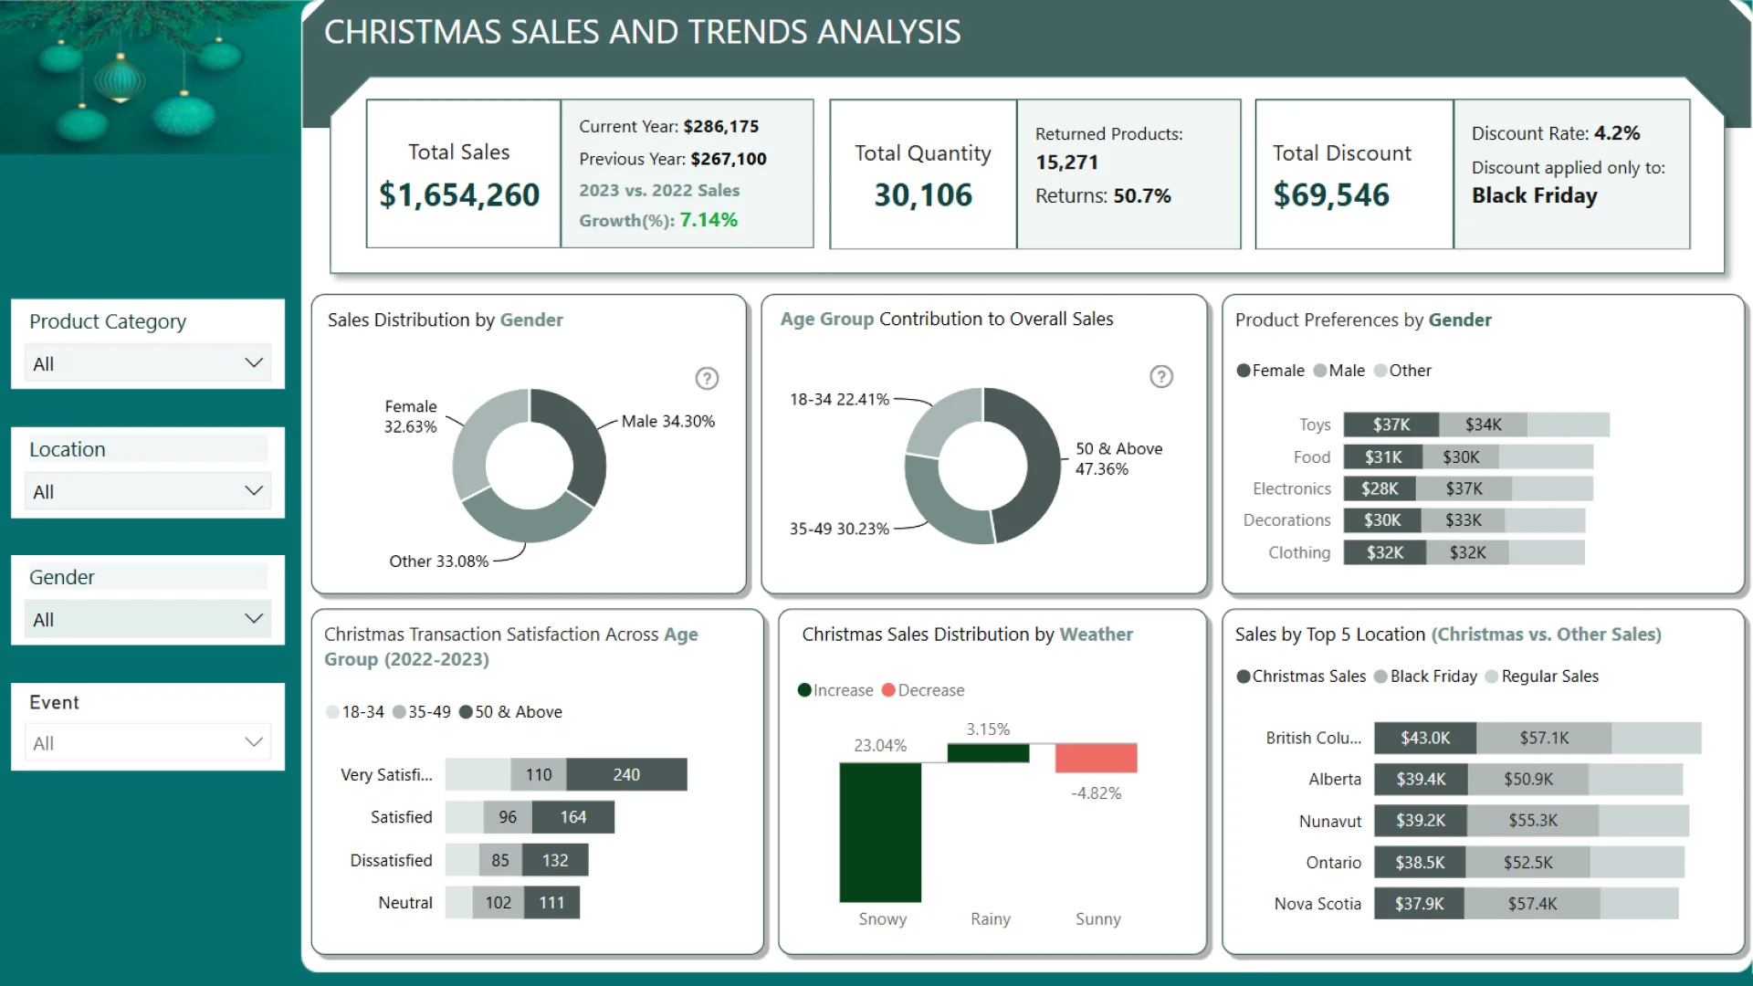Click the Very Satisfied 110 bar segment
Image resolution: width=1753 pixels, height=986 pixels.
539,774
